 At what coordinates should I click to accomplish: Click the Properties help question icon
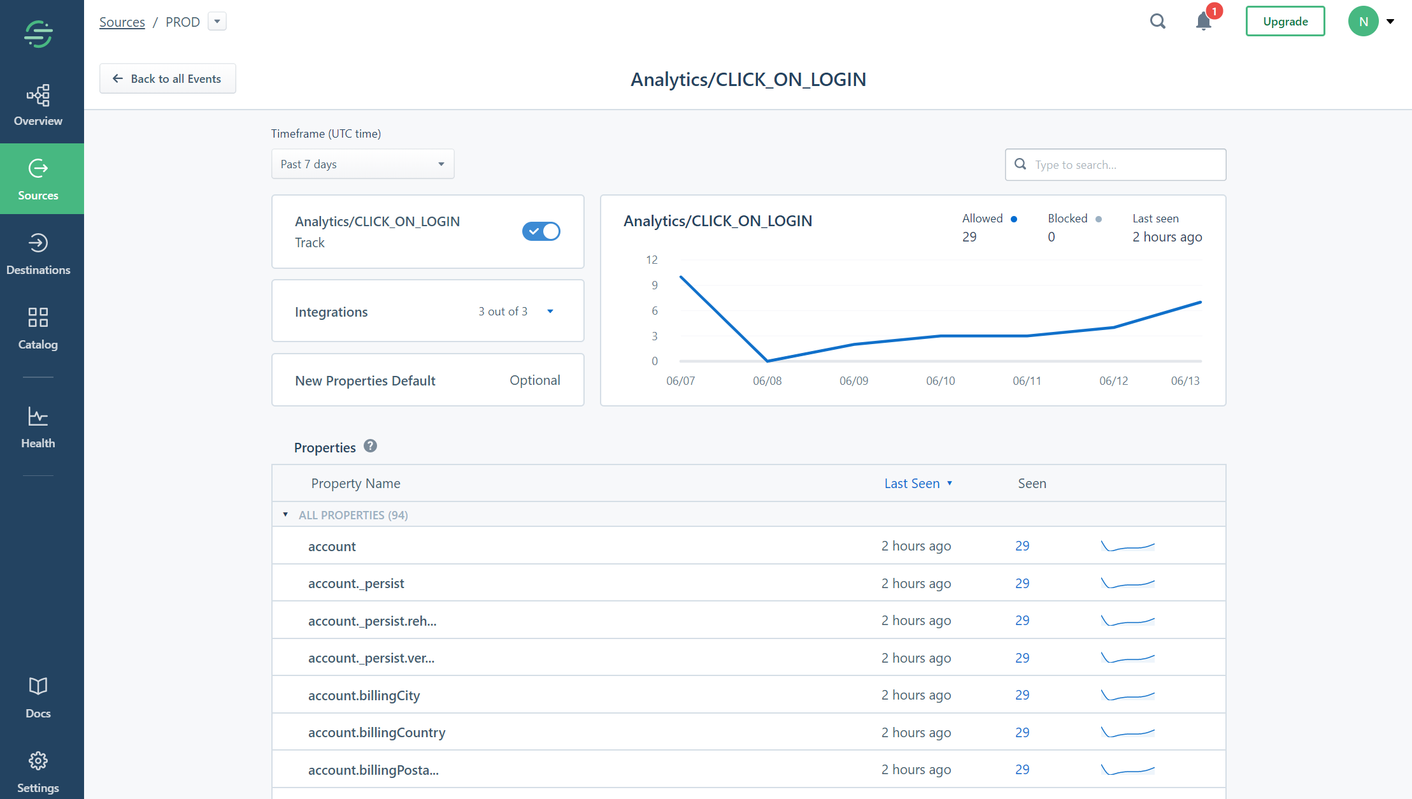point(370,446)
